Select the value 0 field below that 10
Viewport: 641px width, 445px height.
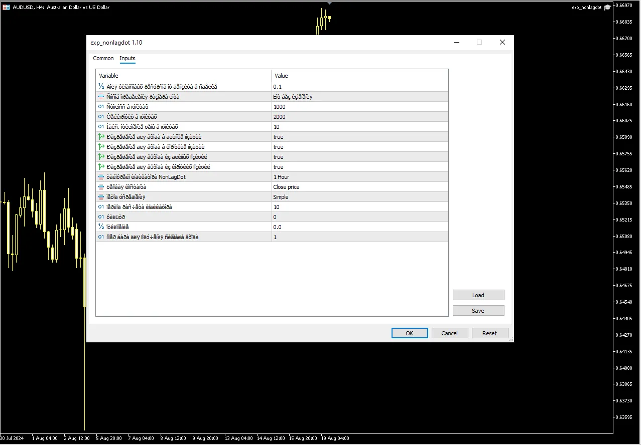click(359, 217)
